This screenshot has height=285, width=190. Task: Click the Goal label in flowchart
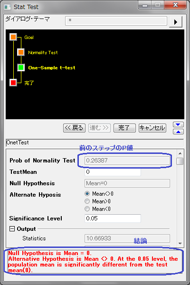[x=29, y=37]
